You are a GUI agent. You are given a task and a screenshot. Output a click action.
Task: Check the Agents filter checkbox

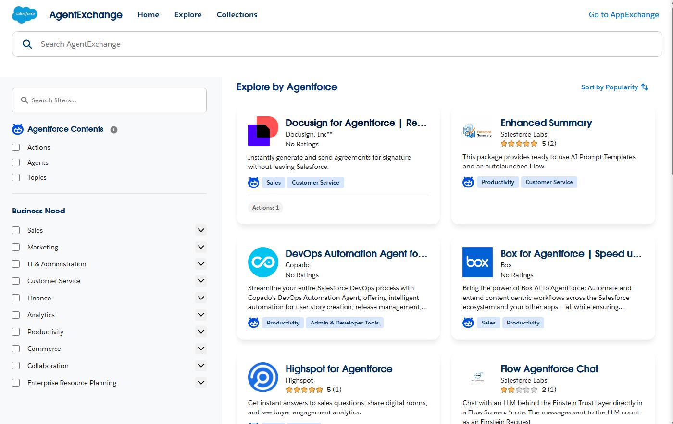click(x=16, y=162)
